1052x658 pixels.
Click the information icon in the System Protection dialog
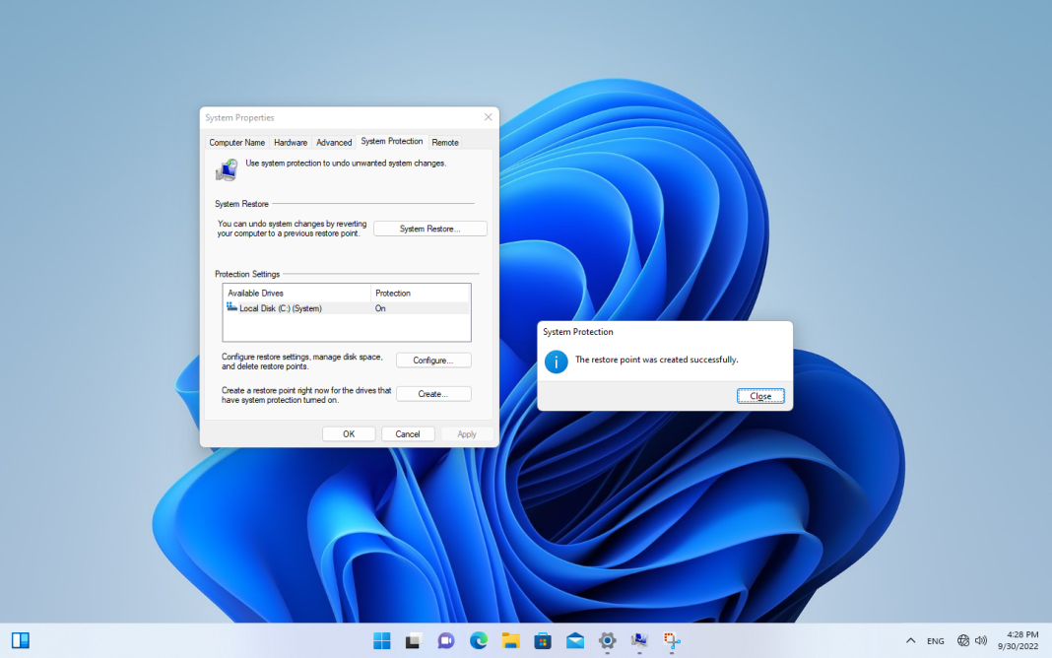coord(556,362)
